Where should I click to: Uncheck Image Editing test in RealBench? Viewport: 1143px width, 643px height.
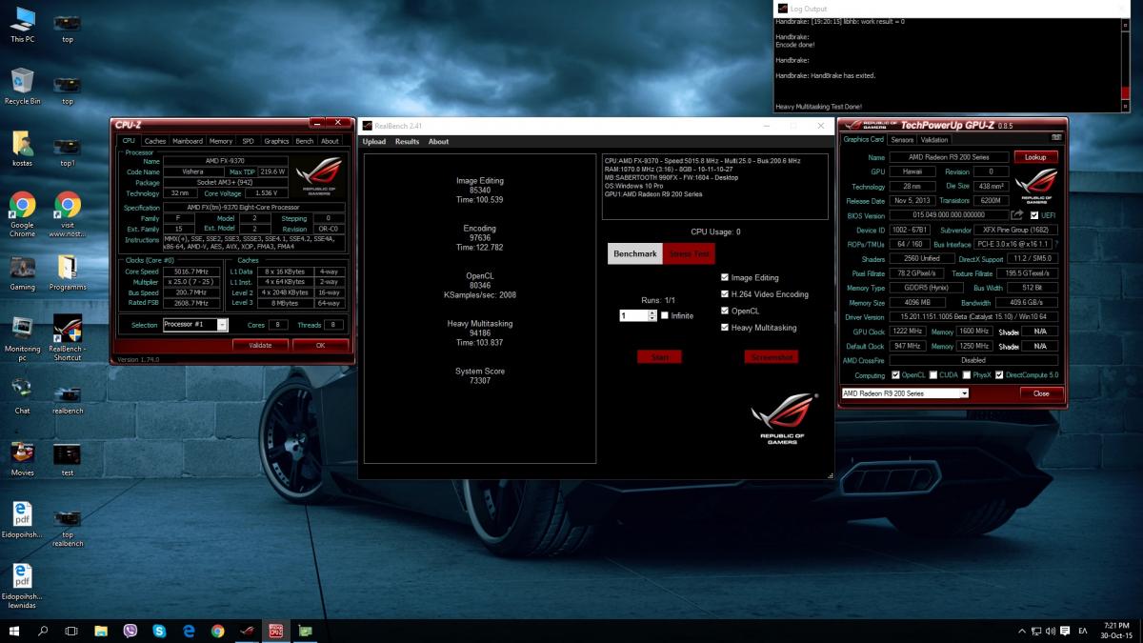click(x=726, y=278)
